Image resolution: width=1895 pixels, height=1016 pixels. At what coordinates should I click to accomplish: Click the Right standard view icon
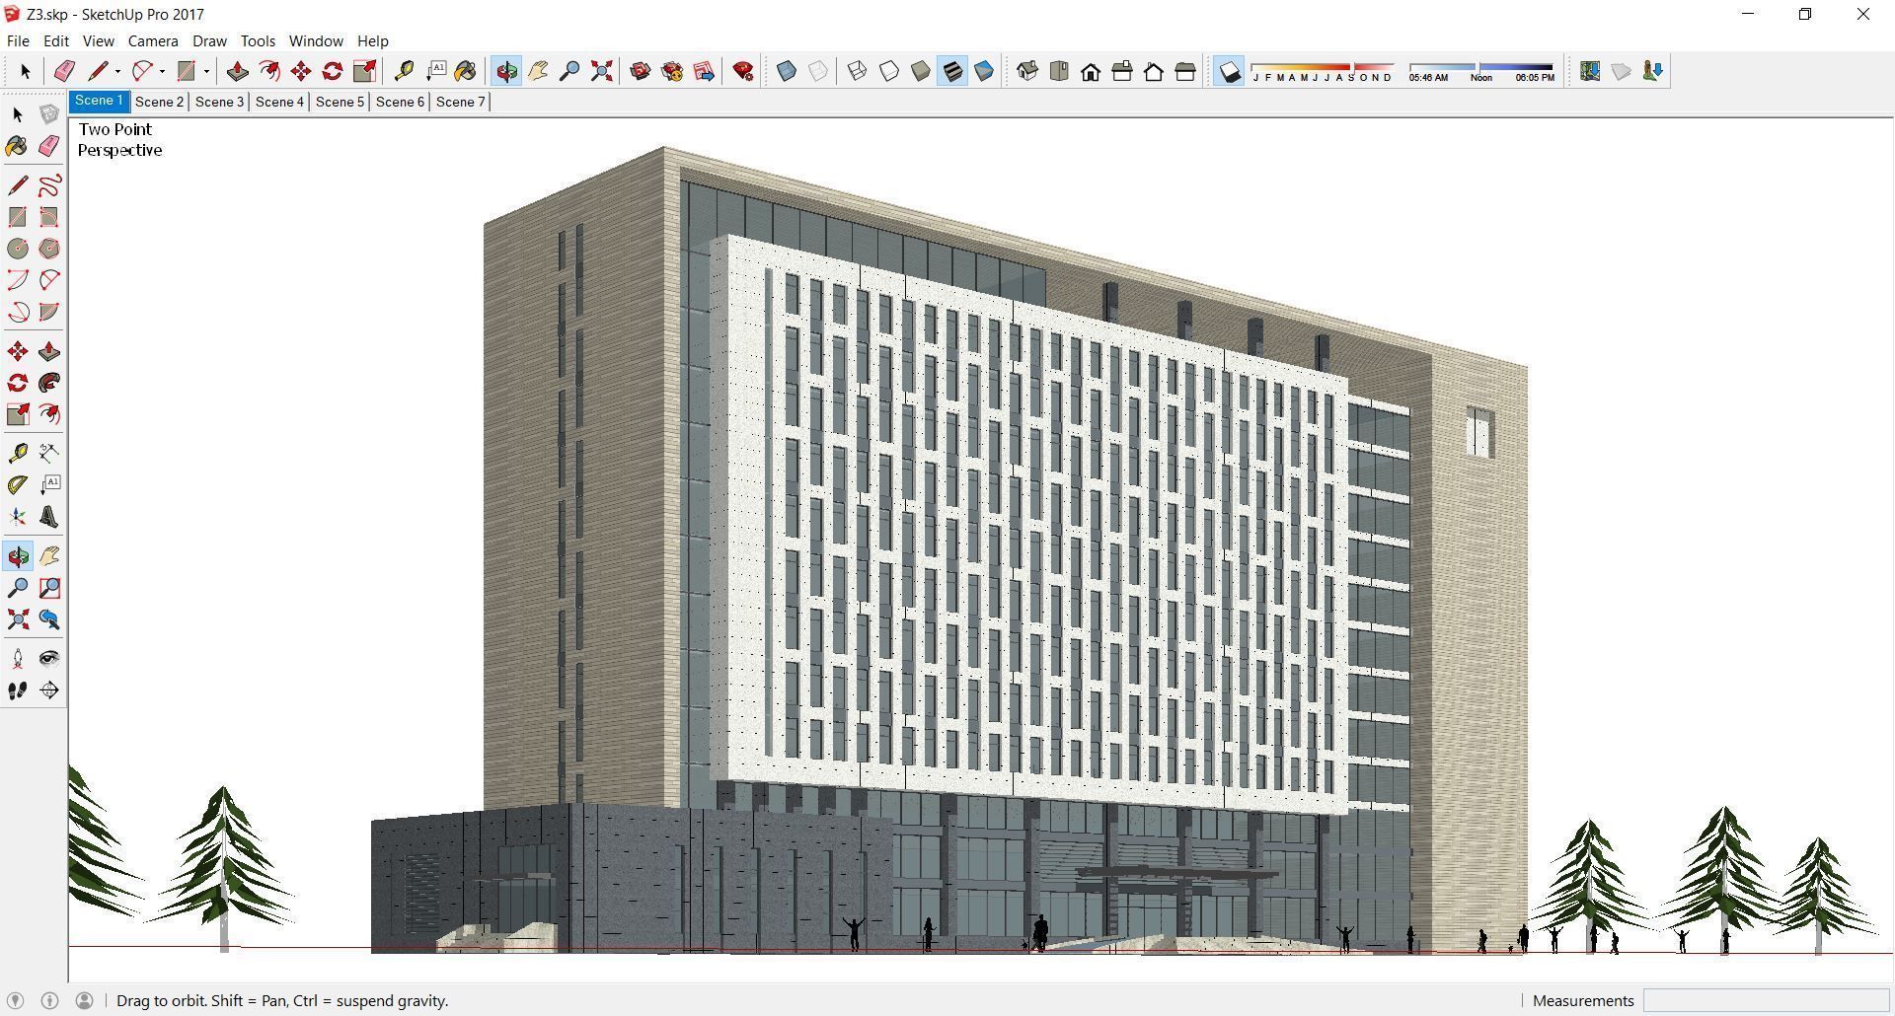point(1122,71)
